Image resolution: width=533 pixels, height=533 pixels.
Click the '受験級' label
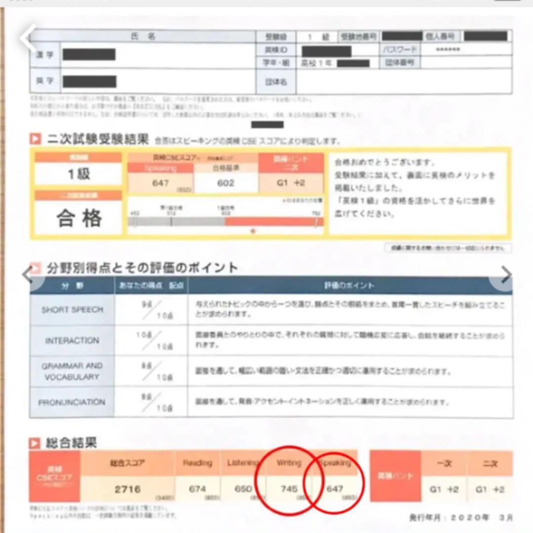(x=276, y=37)
